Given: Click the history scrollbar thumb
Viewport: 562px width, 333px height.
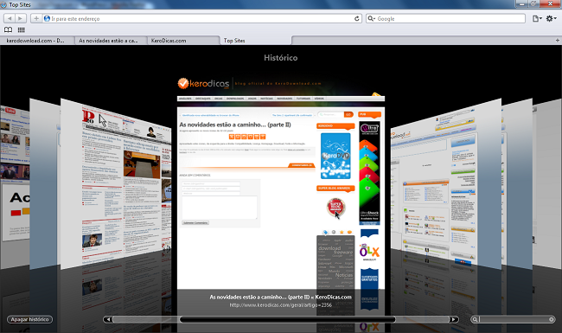Looking at the screenshot, I should (287, 319).
